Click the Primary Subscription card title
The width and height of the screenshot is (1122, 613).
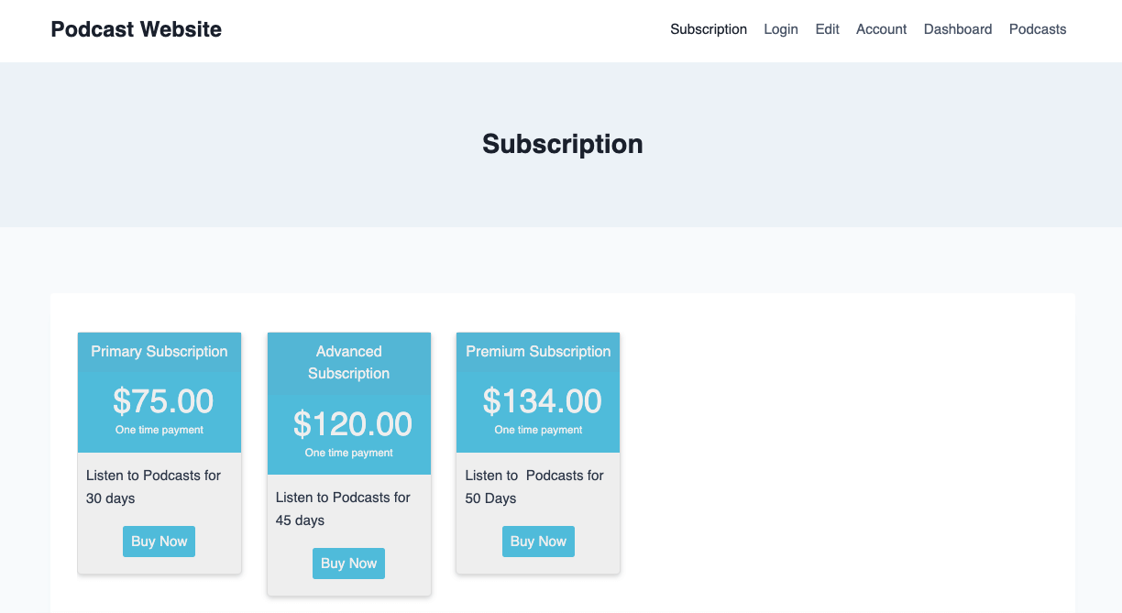tap(159, 352)
